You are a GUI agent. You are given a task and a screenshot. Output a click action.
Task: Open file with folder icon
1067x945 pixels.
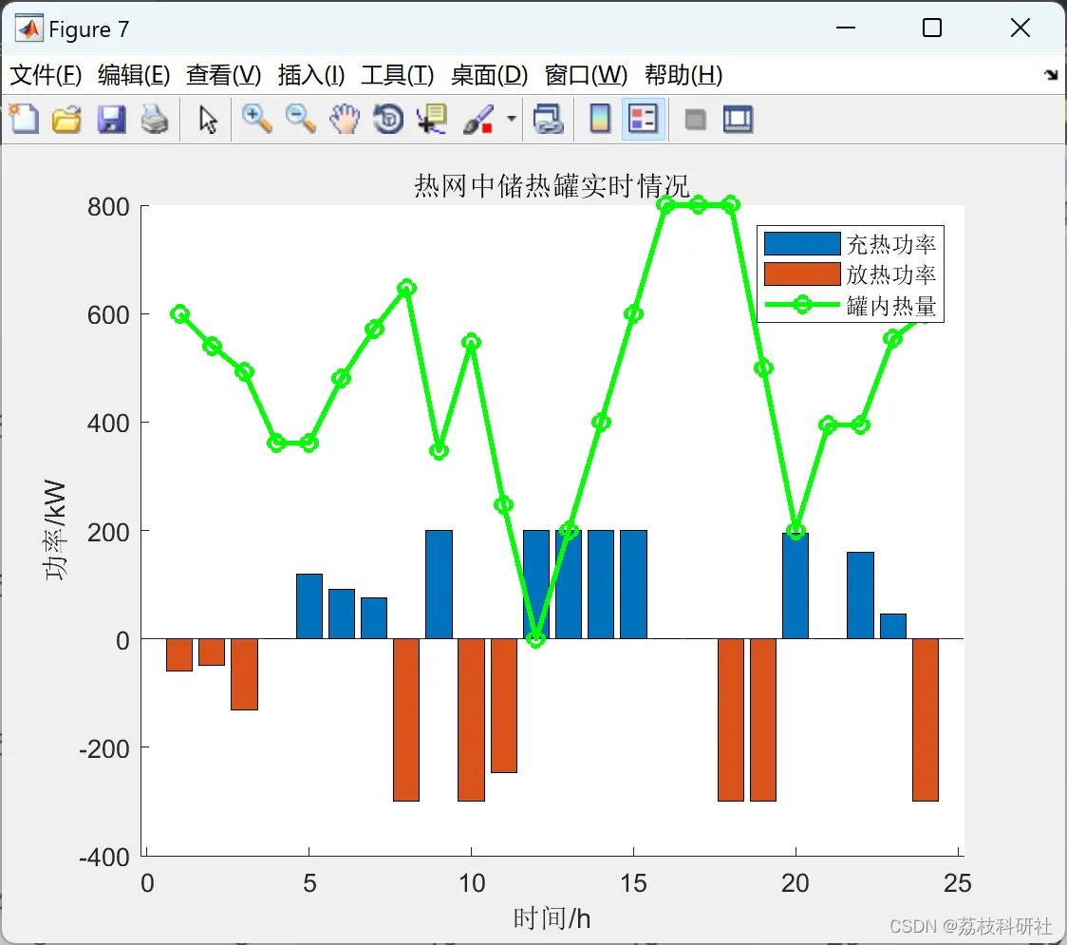point(66,119)
